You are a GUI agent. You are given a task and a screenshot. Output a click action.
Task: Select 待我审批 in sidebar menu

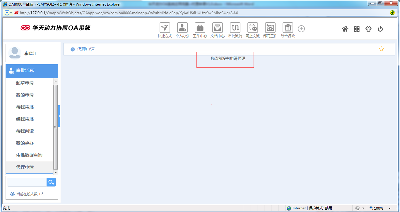(x=25, y=107)
